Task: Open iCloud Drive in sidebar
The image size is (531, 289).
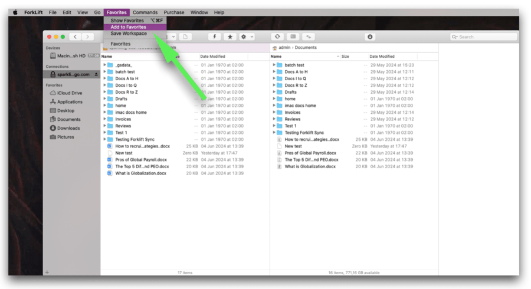Action: (70, 93)
